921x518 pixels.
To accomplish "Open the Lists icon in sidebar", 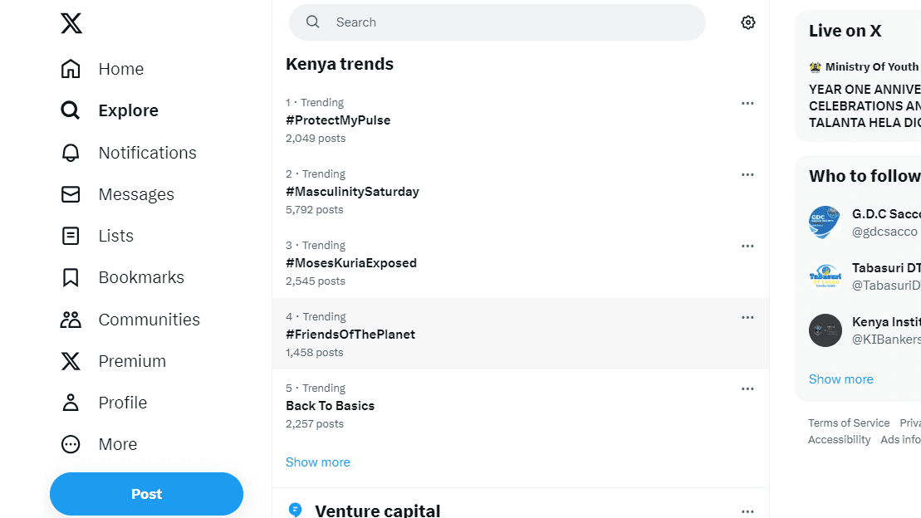I will 71,236.
